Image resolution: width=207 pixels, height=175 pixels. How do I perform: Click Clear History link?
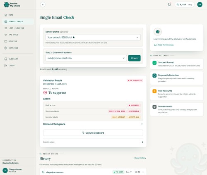[140, 158]
